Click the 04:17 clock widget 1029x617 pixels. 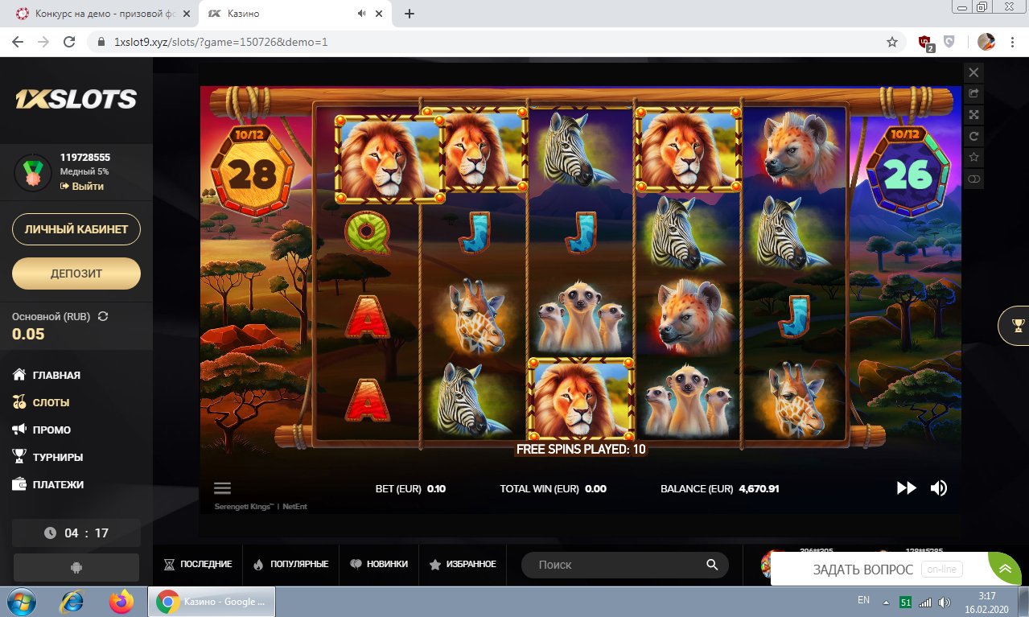[76, 533]
